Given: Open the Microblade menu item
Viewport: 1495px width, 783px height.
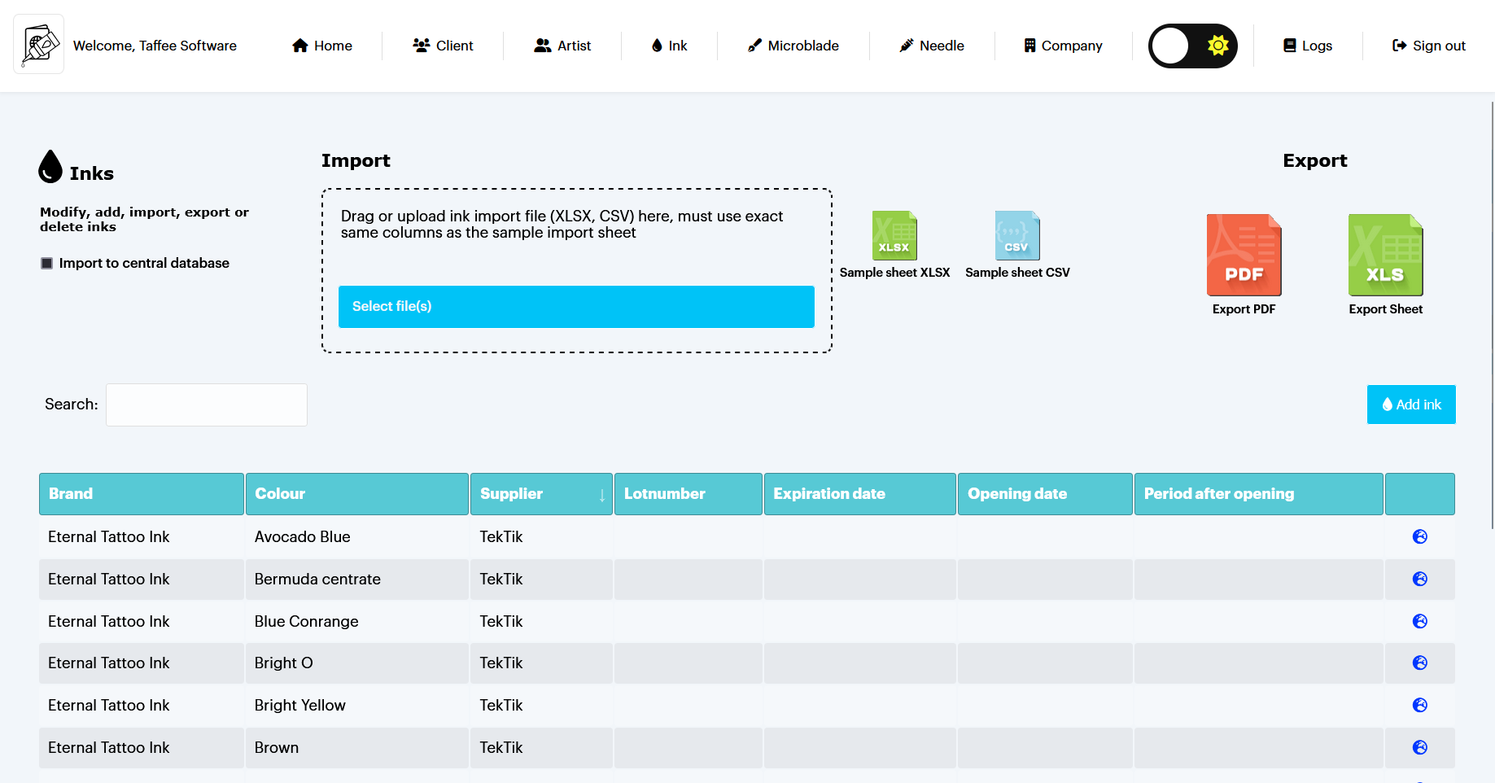Looking at the screenshot, I should 793,46.
